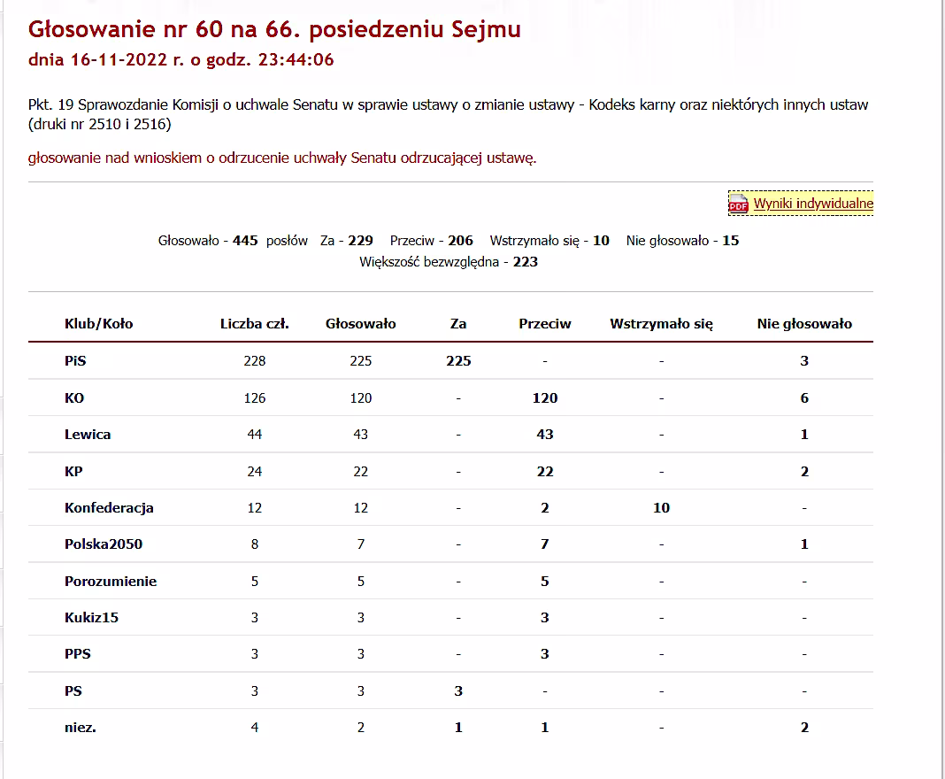Click PiS's 225 votes in Za column

click(x=458, y=361)
